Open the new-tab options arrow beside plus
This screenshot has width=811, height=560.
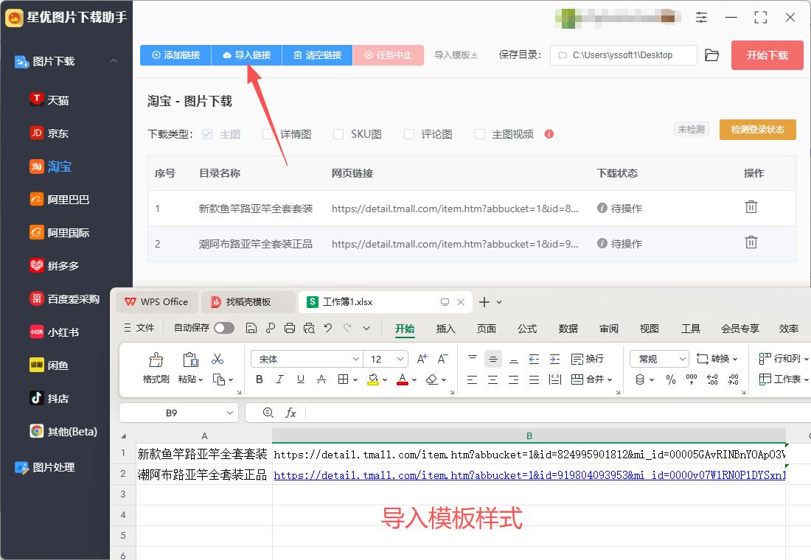499,302
